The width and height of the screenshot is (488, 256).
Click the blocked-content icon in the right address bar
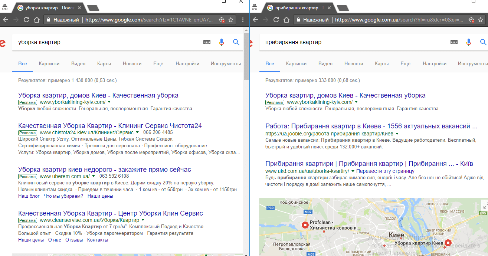[471, 20]
